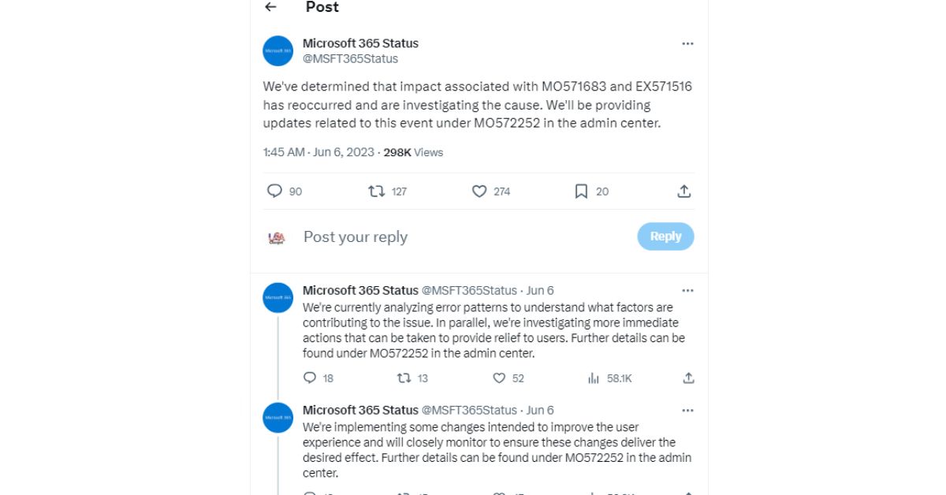Like the main post with the heart icon
The width and height of the screenshot is (946, 495).
(x=479, y=191)
